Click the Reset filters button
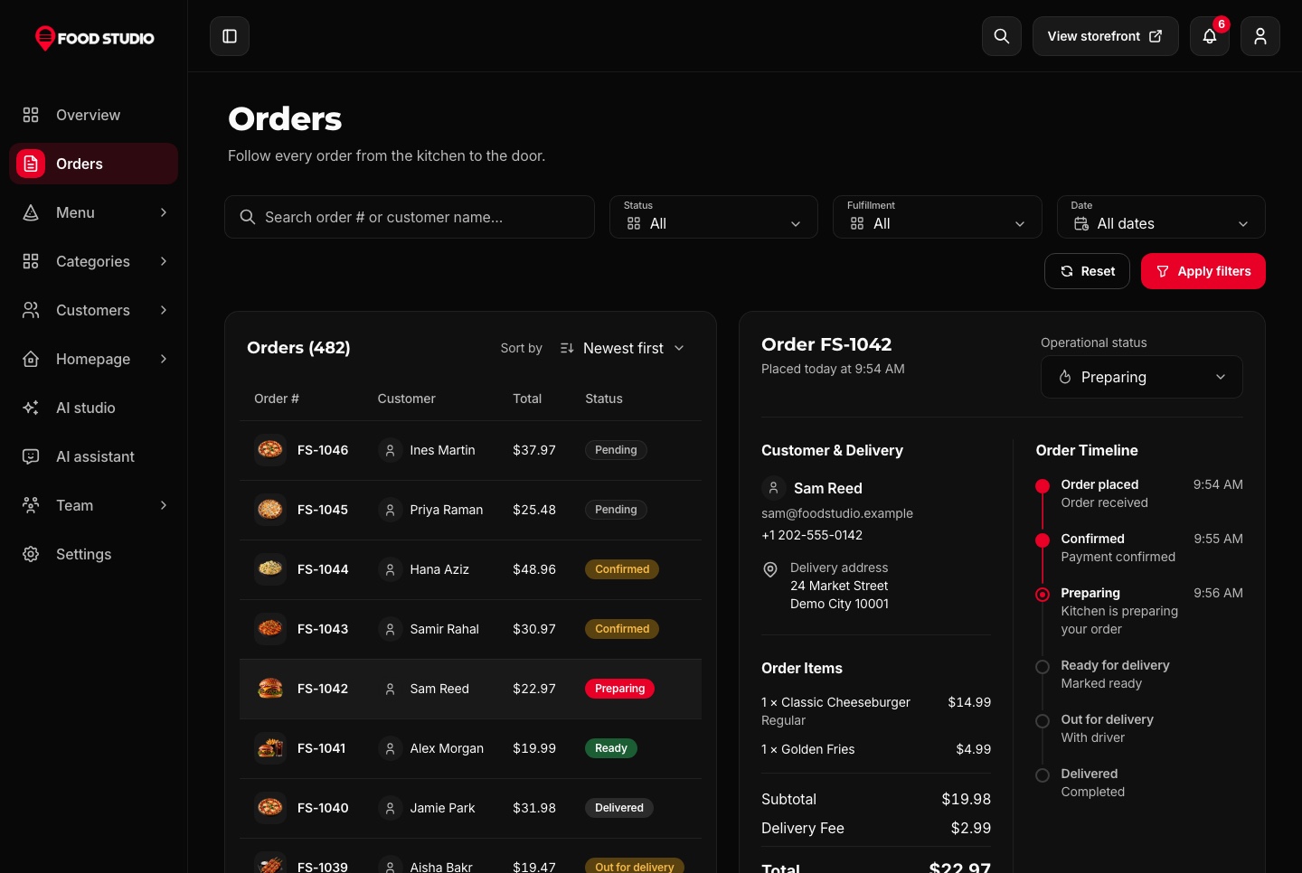Screen dimensions: 1302x873 coord(1087,271)
